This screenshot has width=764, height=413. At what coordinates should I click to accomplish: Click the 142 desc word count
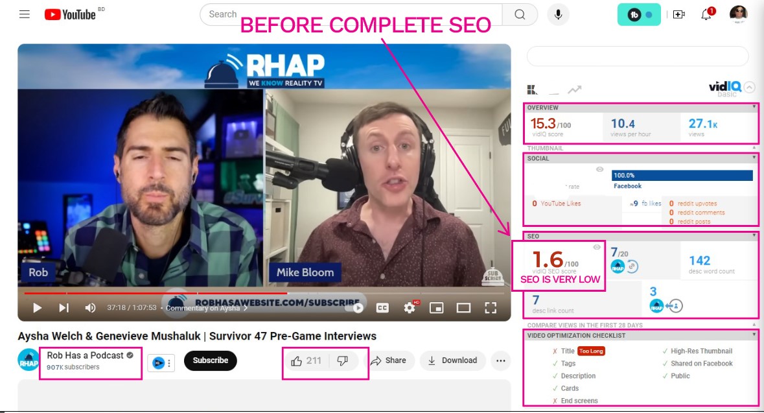pos(699,261)
